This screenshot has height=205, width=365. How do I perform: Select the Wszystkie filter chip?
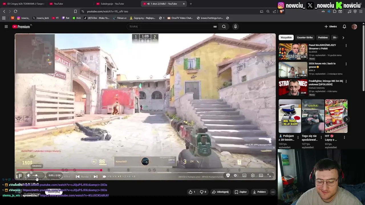[x=286, y=38]
